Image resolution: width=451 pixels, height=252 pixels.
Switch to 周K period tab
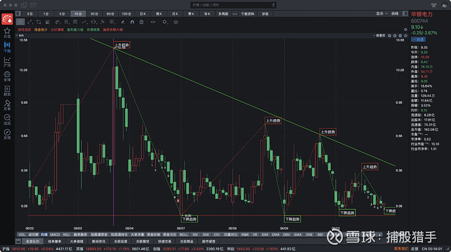(159, 14)
